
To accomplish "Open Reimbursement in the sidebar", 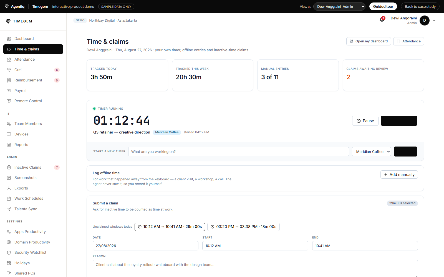I will [33, 80].
